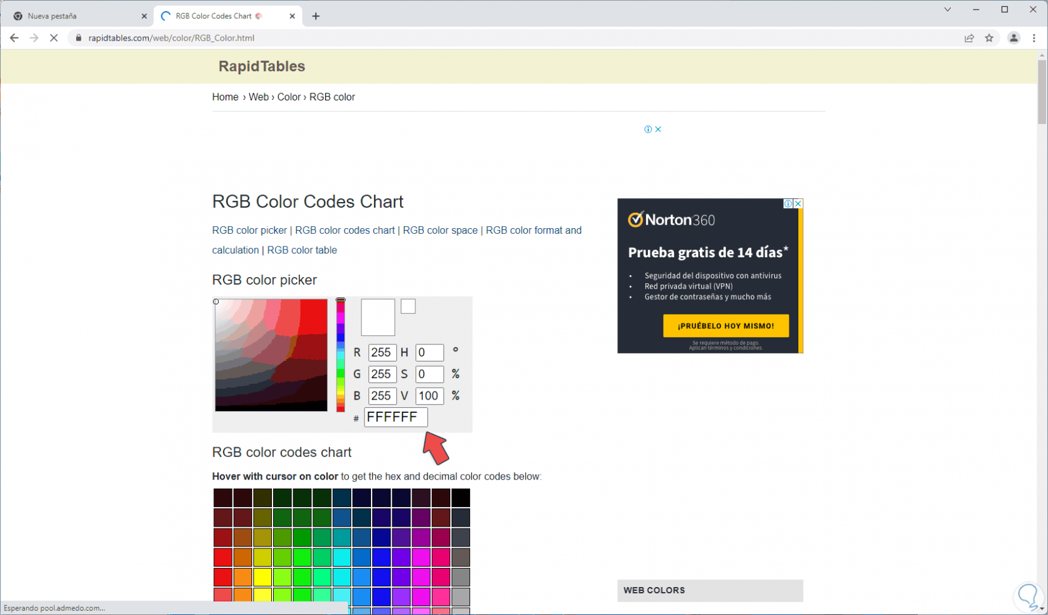Click the R value input field
1048x615 pixels.
[x=382, y=353]
